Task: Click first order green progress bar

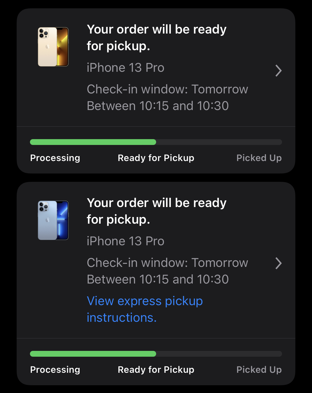Action: 93,142
